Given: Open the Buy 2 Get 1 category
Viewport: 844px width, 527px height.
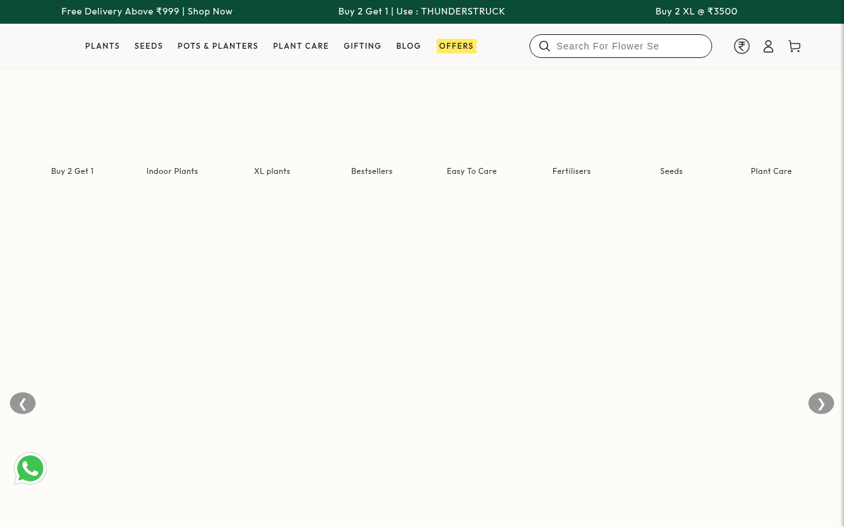Looking at the screenshot, I should coord(73,171).
